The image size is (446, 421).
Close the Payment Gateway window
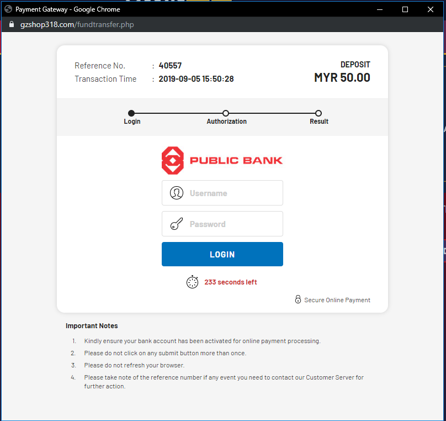[431, 9]
